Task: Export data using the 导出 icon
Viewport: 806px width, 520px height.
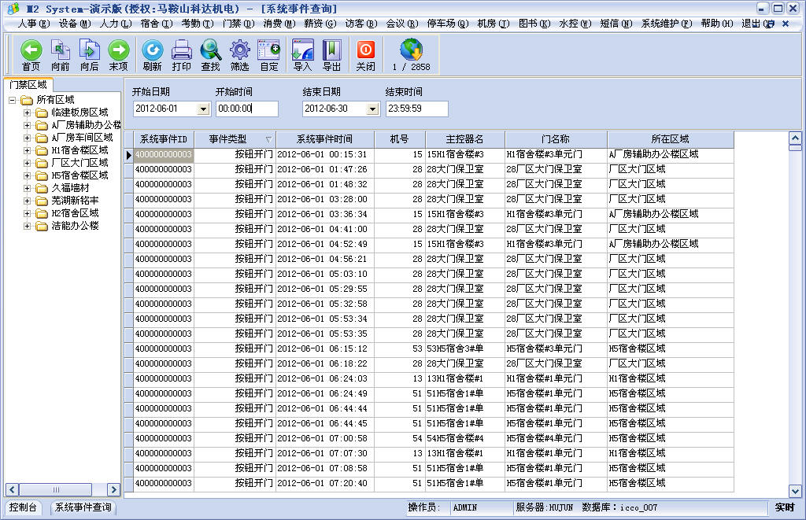Action: [x=331, y=55]
